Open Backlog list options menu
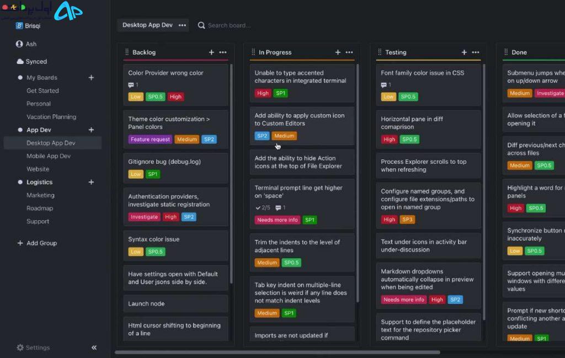The height and width of the screenshot is (358, 565). (223, 52)
